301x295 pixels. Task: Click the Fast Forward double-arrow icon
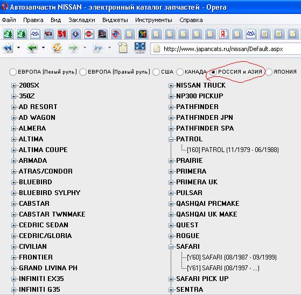pos(98,48)
